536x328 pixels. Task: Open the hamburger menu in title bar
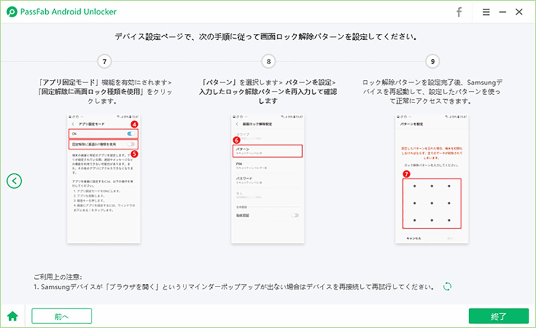click(x=486, y=12)
